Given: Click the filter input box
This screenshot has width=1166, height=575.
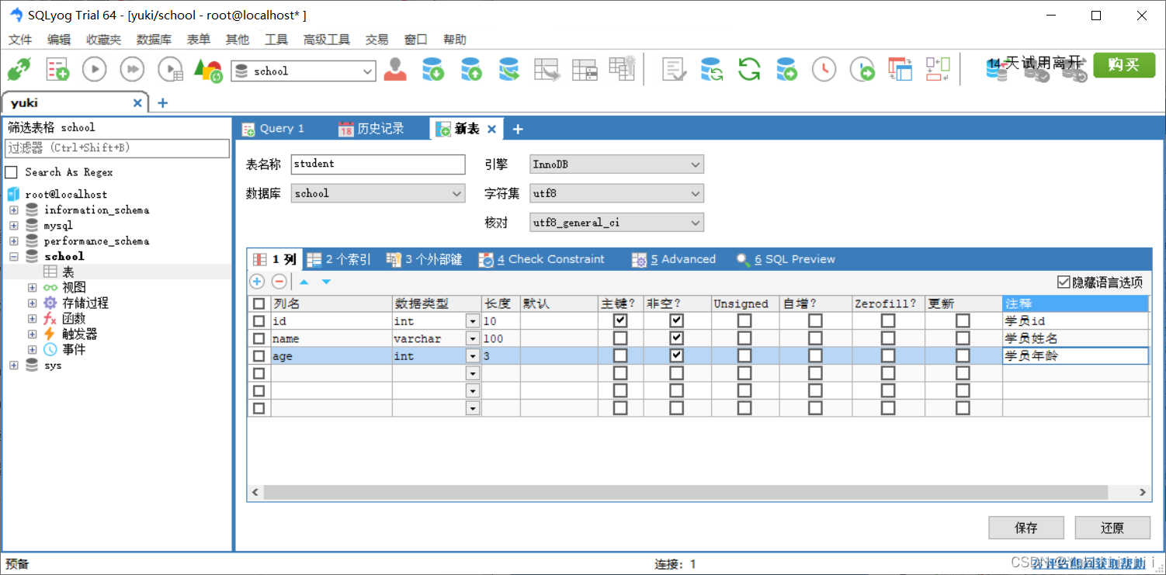Looking at the screenshot, I should (x=117, y=147).
